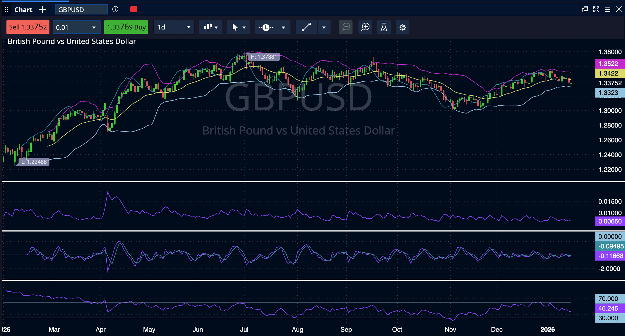This screenshot has height=336, width=625.
Task: Click the red color swatch in toolbar
Action: (x=134, y=9)
